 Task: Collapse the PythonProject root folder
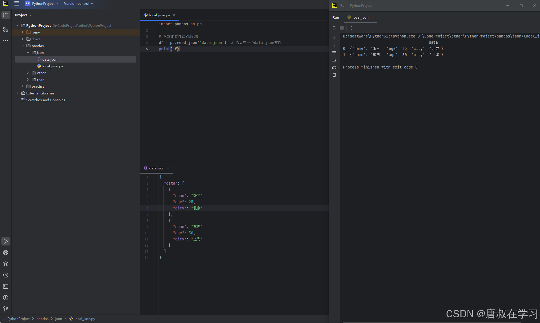pos(17,25)
